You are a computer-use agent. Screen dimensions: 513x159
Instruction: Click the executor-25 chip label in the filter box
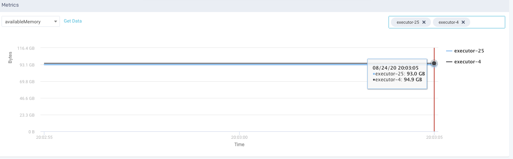[x=408, y=22]
